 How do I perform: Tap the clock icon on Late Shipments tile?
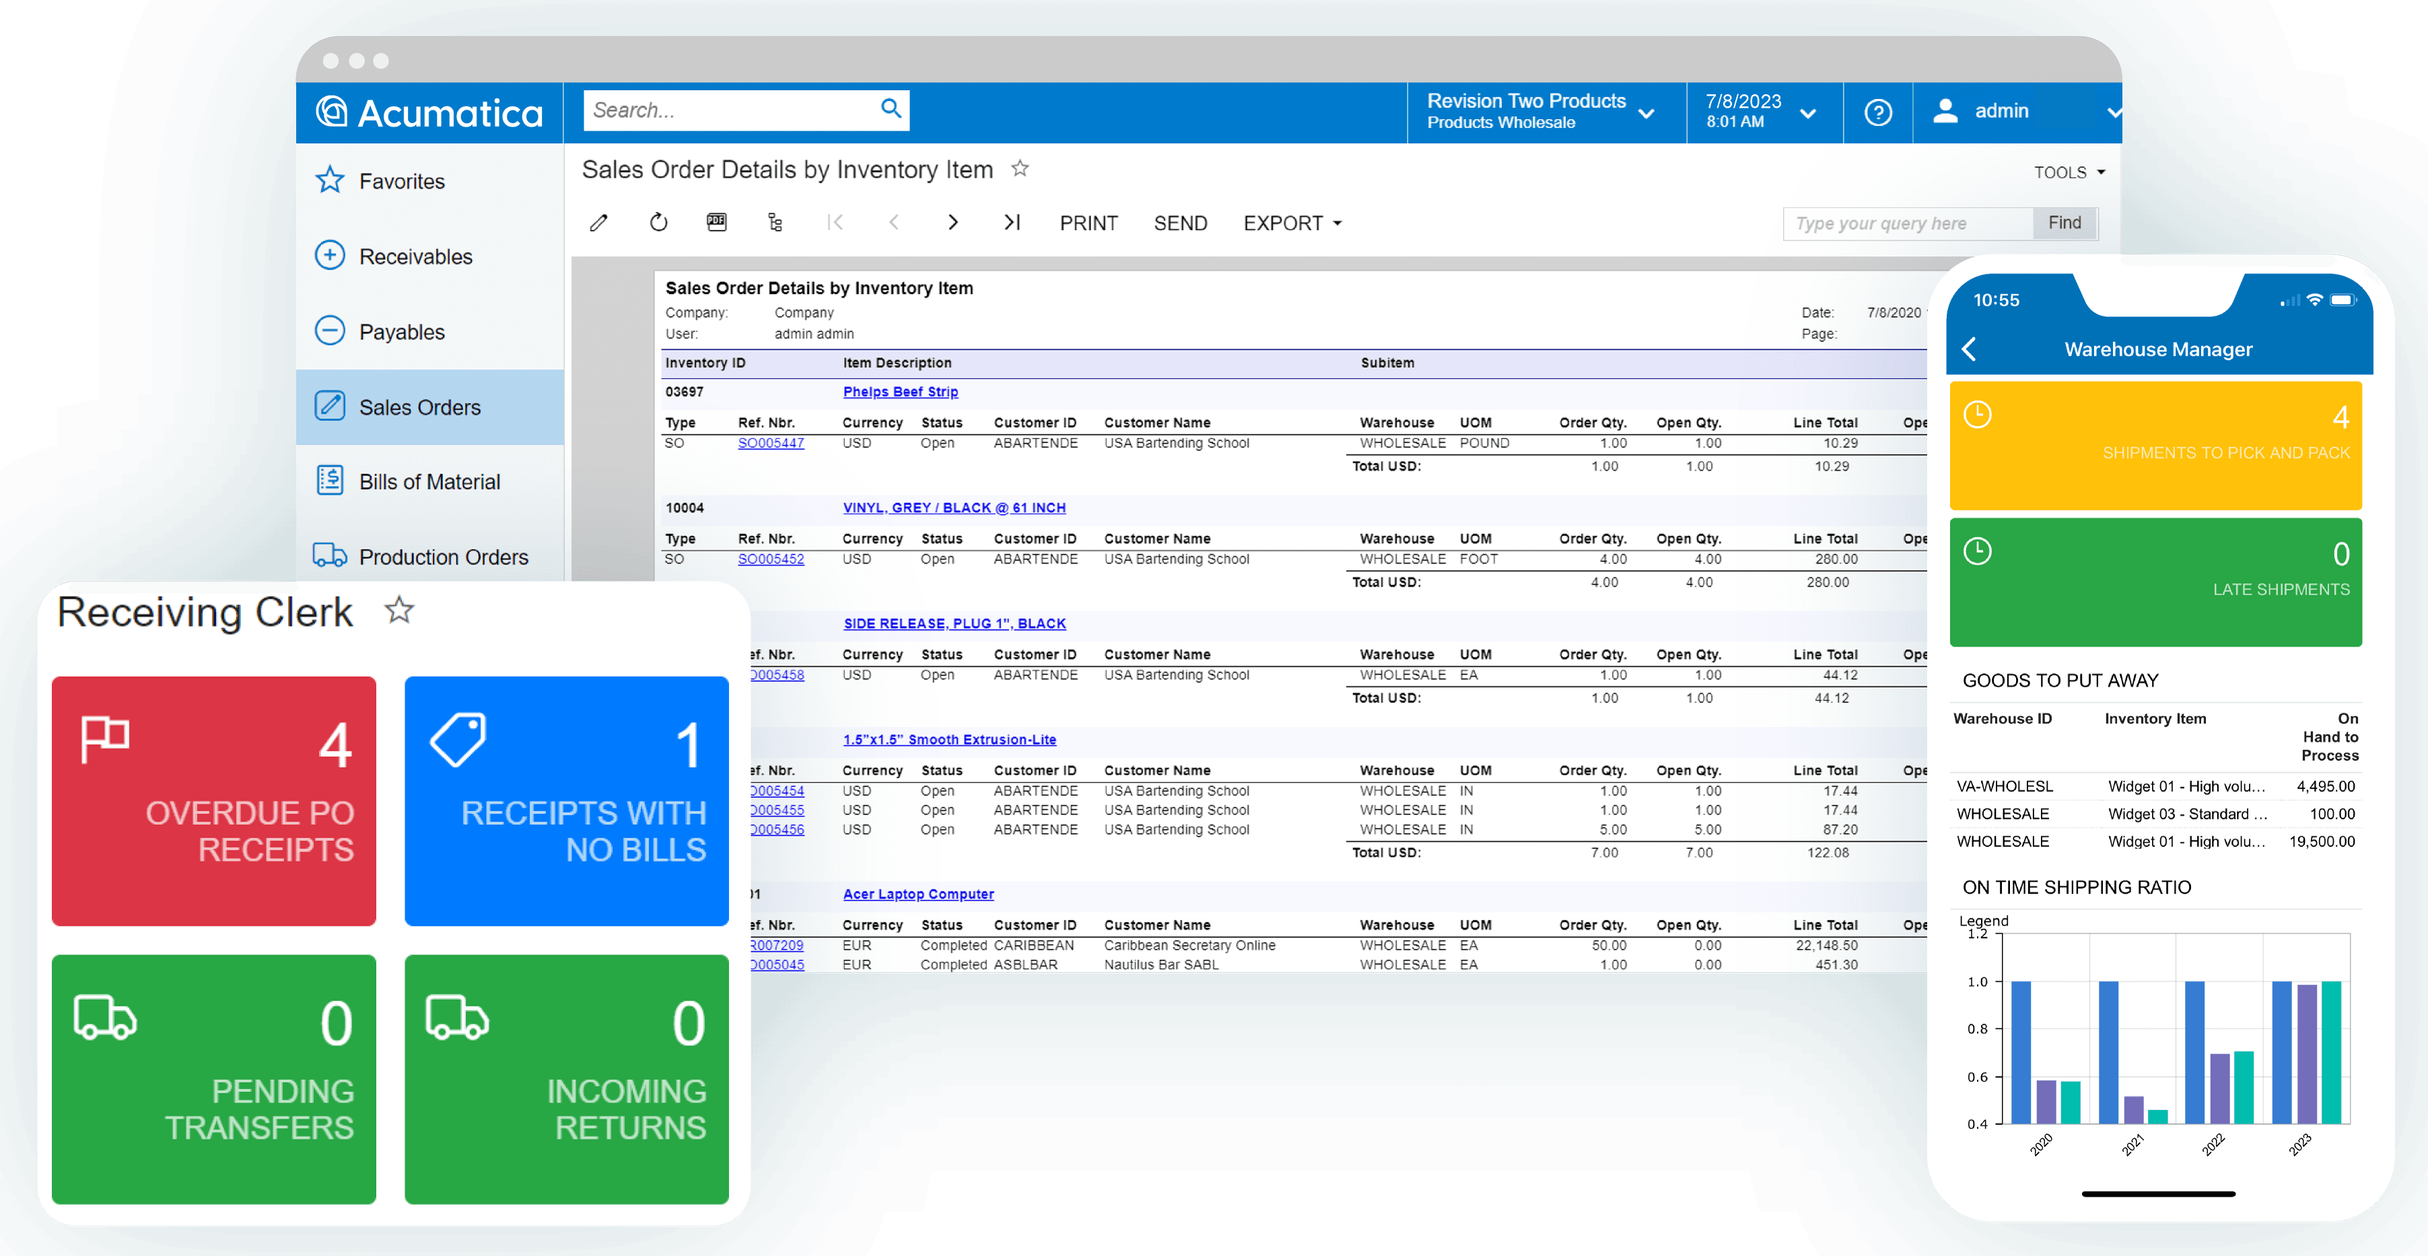tap(1978, 551)
